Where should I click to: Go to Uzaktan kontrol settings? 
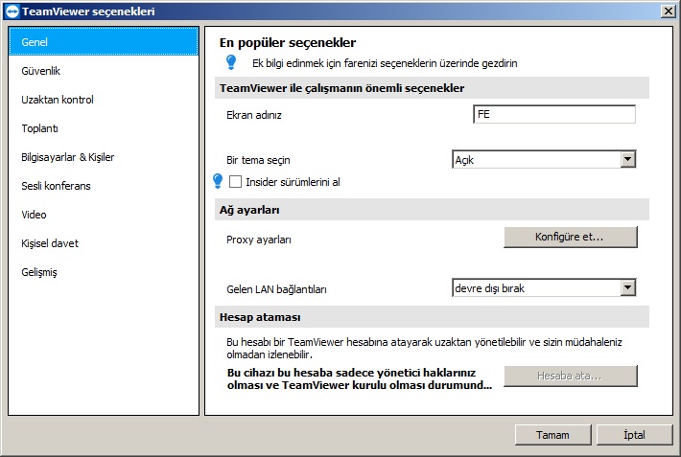pyautogui.click(x=104, y=100)
